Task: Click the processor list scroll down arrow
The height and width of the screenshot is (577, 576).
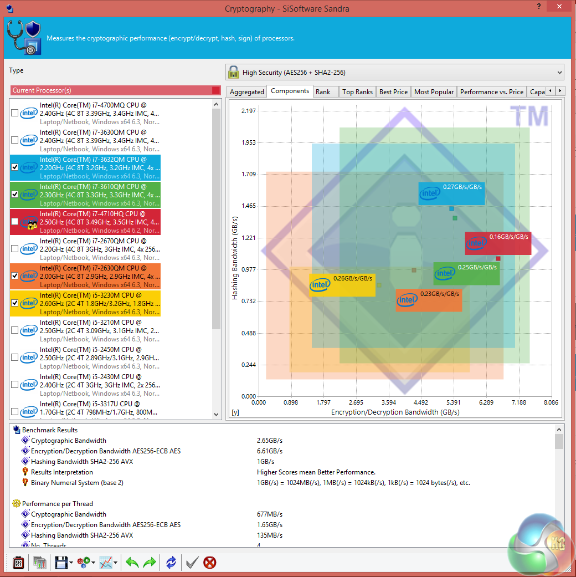Action: click(216, 415)
